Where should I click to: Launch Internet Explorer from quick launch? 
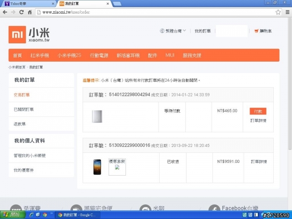tap(31, 215)
